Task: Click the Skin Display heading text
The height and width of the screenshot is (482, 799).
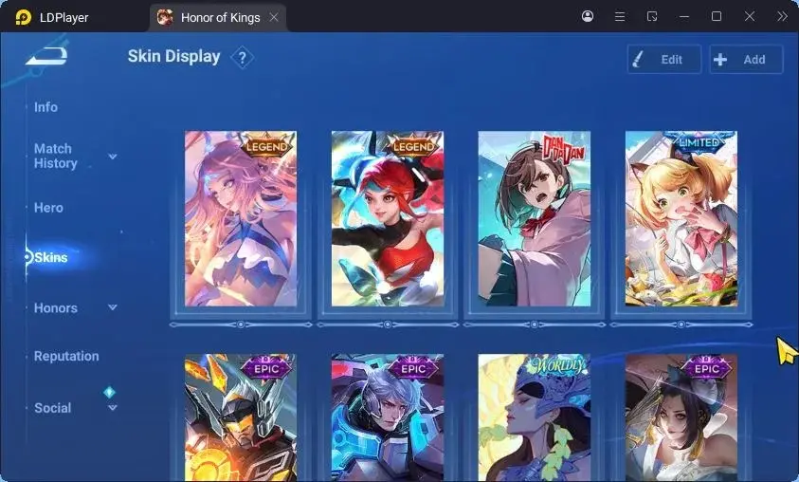Action: tap(173, 57)
